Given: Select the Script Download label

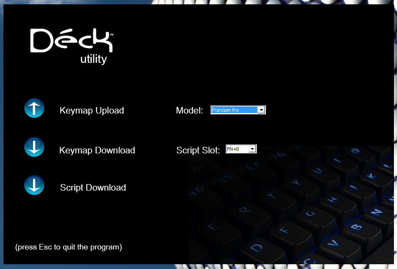Looking at the screenshot, I should tap(93, 188).
